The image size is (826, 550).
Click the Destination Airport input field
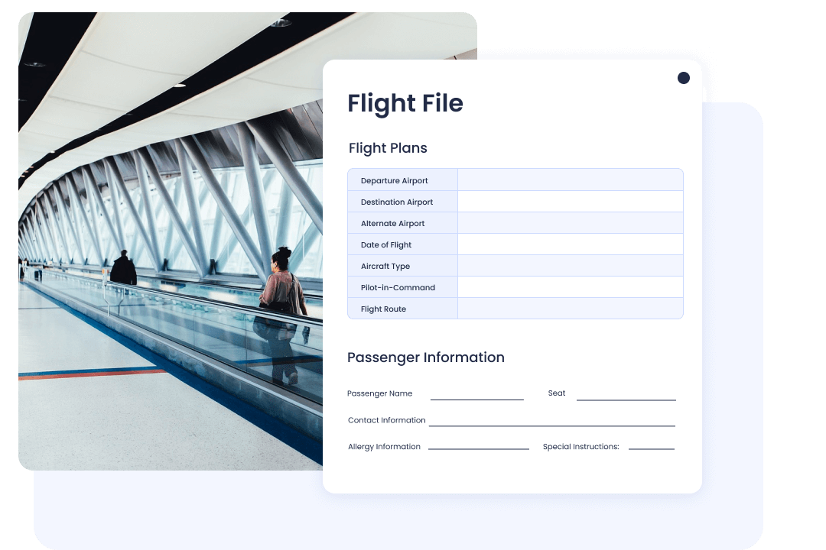[570, 201]
